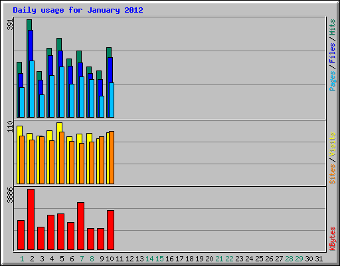This screenshot has height=266, width=340.
Task: Select the red KBytes bar for day 10
Action: pos(110,230)
